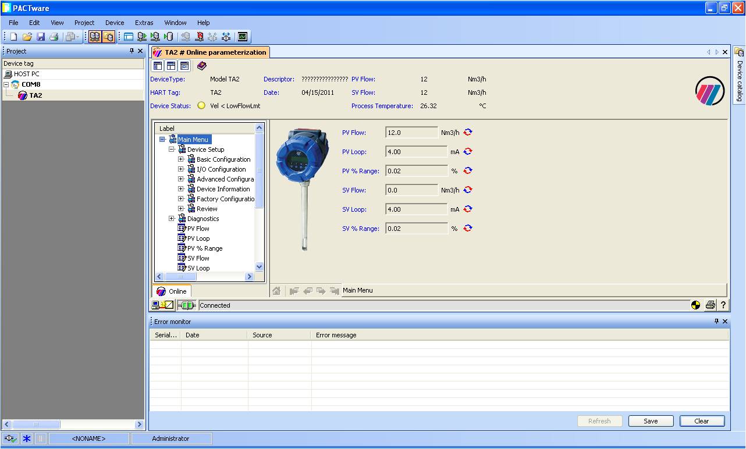This screenshot has width=746, height=449.
Task: Select PV Loop item in menu tree
Action: 198,238
